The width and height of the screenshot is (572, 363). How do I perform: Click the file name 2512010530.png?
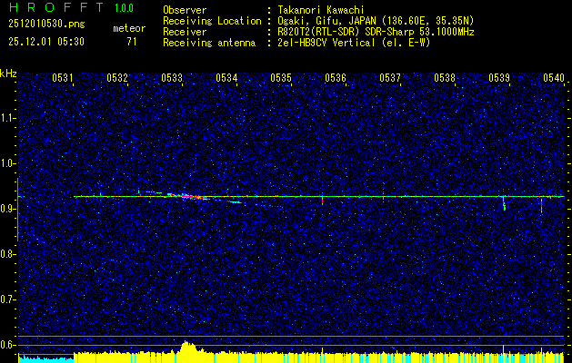tap(46, 24)
